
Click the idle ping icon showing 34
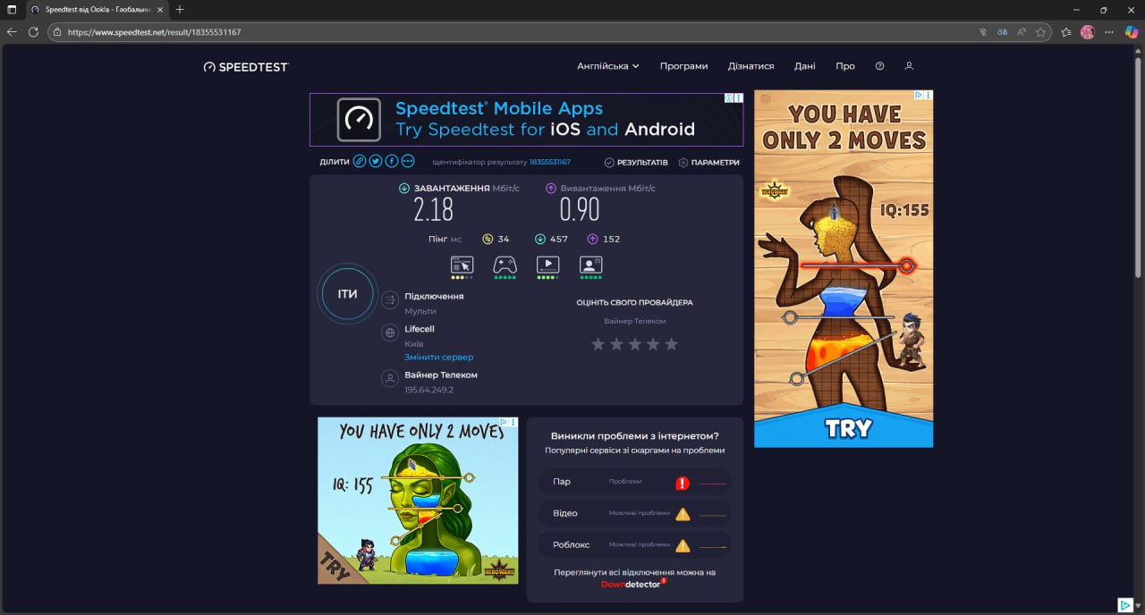pos(488,239)
